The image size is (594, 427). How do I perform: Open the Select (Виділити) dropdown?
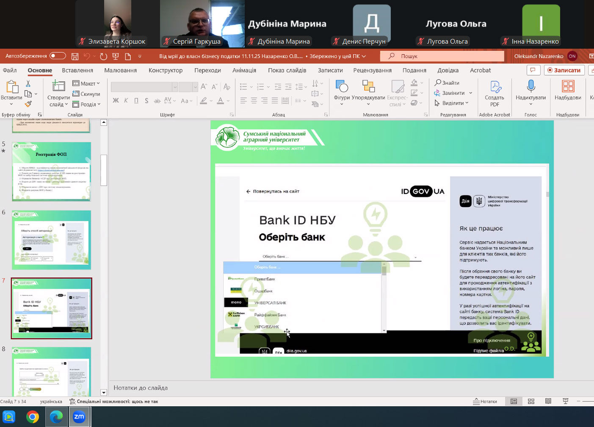pyautogui.click(x=452, y=103)
